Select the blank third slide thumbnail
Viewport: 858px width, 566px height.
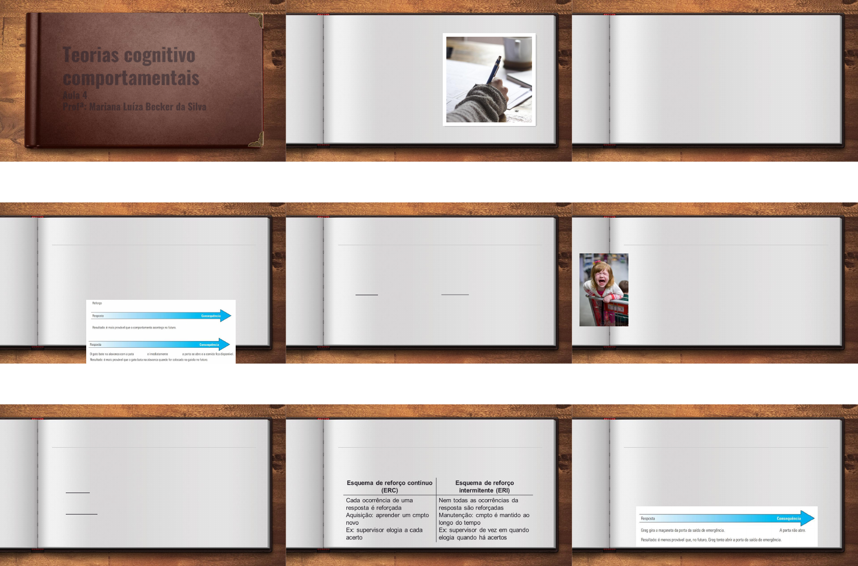715,81
